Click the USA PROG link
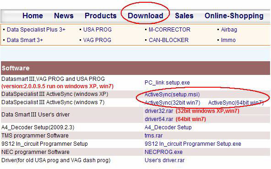This screenshot has width=271, height=169. (98, 30)
